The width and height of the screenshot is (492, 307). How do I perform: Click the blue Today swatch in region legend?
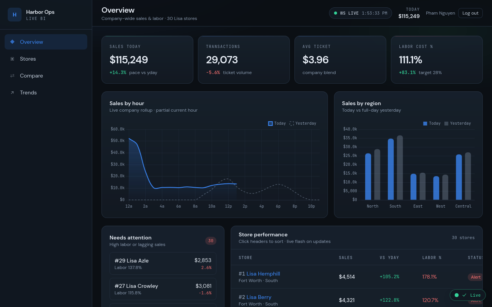[x=425, y=124]
